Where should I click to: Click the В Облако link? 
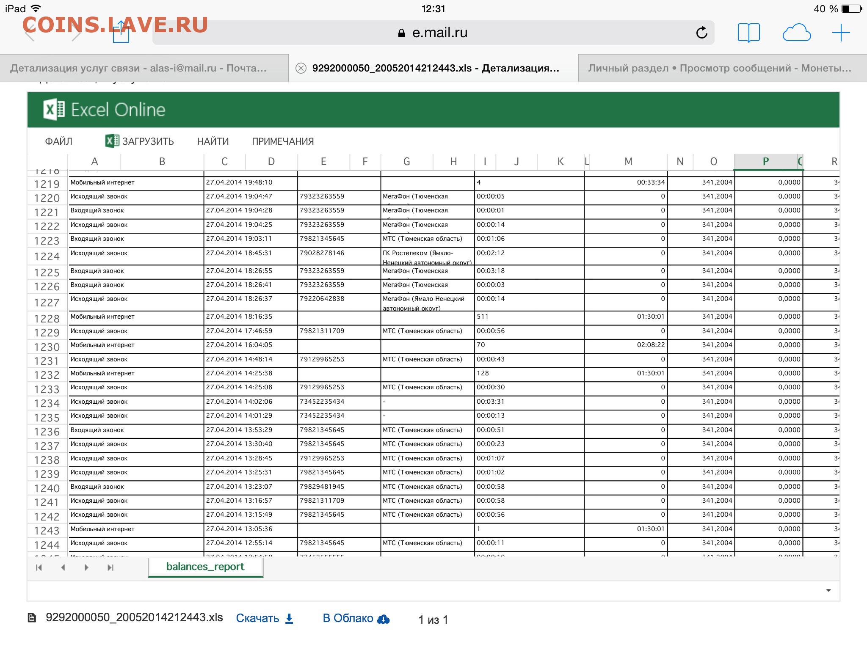click(348, 619)
